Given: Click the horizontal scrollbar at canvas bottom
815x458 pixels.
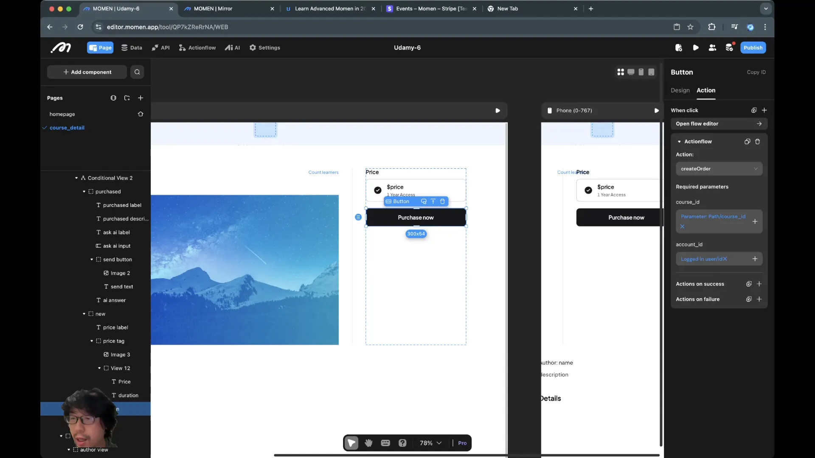Looking at the screenshot, I should click(467, 455).
